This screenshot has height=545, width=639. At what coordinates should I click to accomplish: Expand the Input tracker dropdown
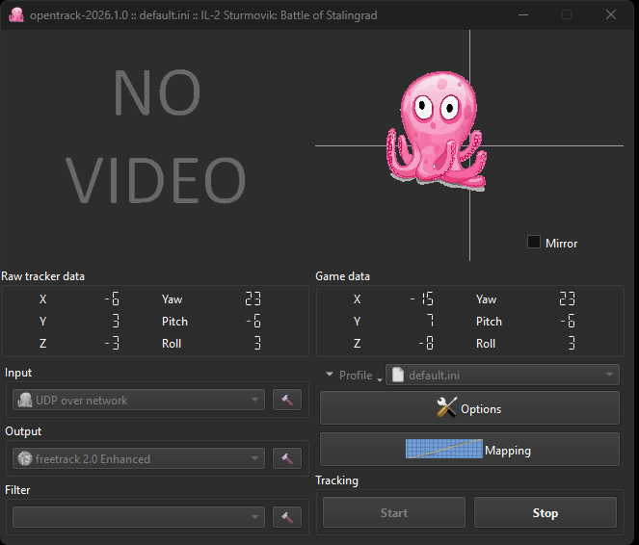(139, 401)
